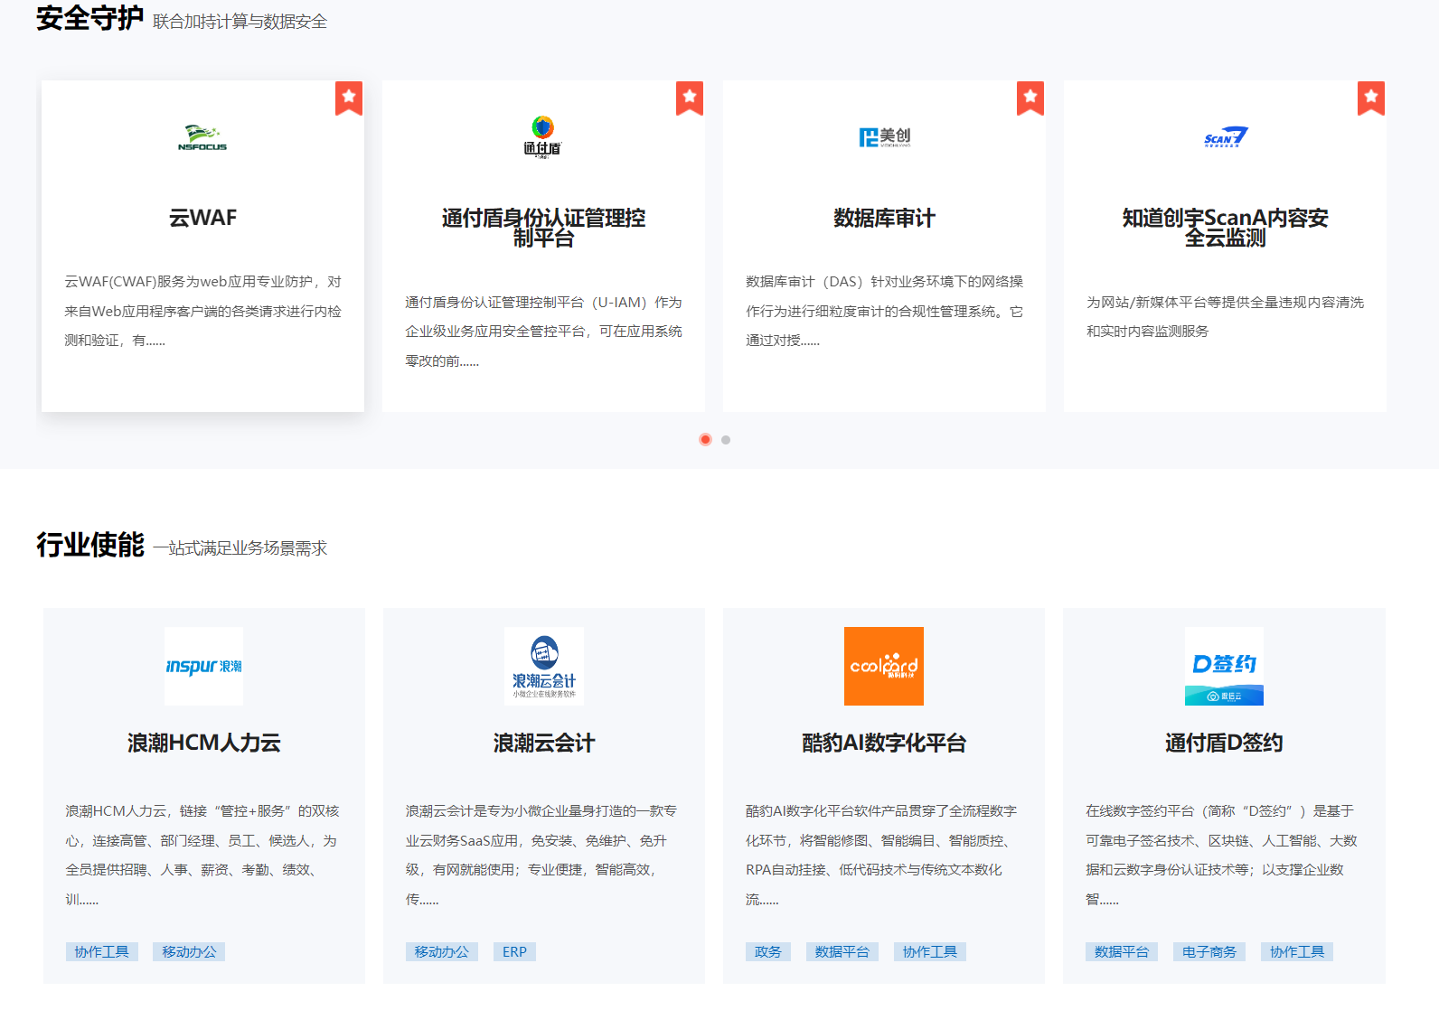Open the 酷豹AI数字化平台 title
The image size is (1439, 1029).
pyautogui.click(x=883, y=743)
